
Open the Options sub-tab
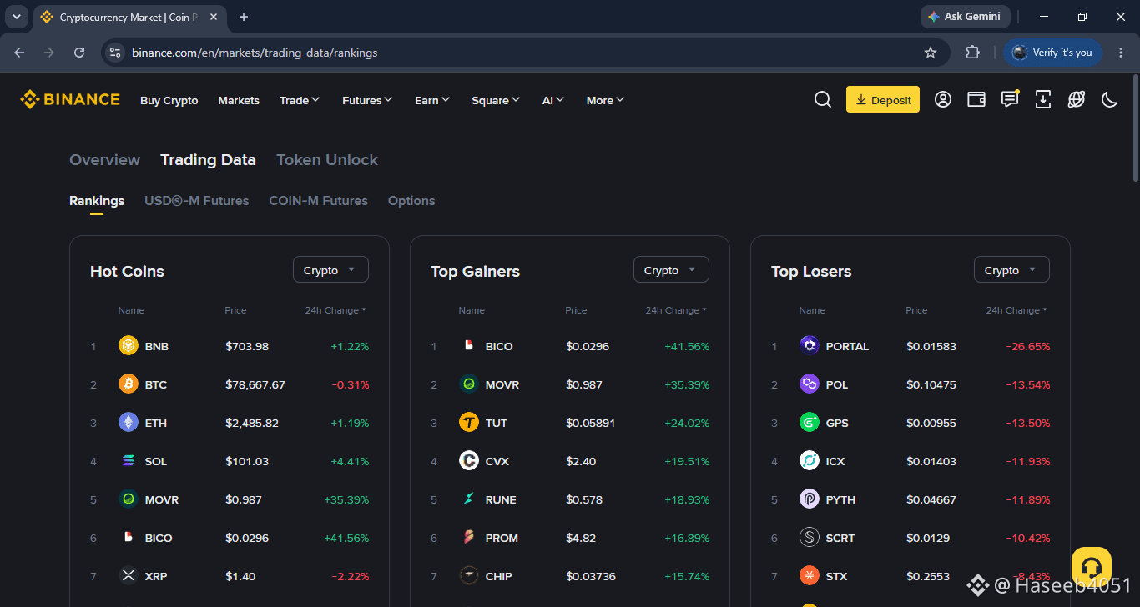(x=411, y=201)
